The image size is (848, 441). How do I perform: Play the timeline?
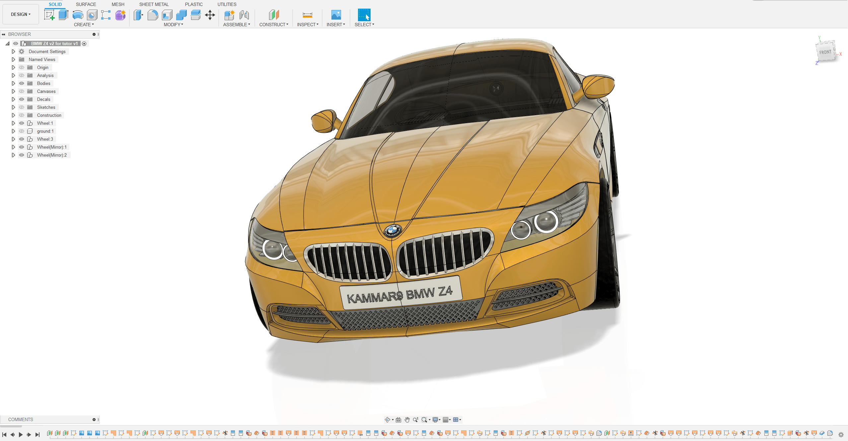[x=21, y=434]
